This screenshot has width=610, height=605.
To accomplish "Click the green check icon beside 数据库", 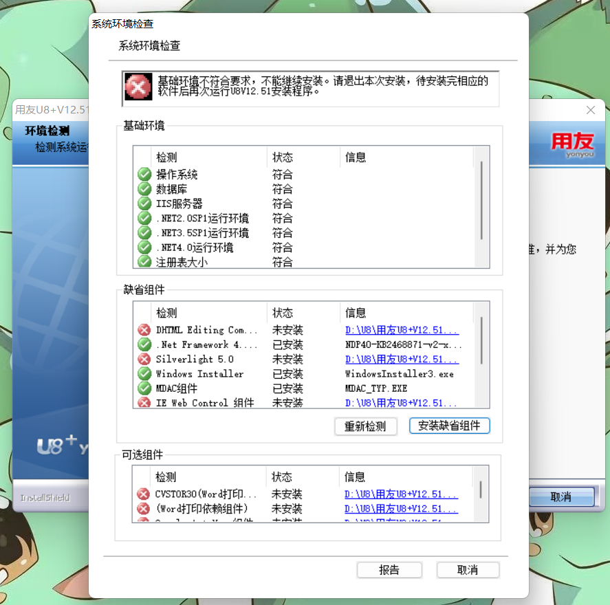I will [x=144, y=189].
